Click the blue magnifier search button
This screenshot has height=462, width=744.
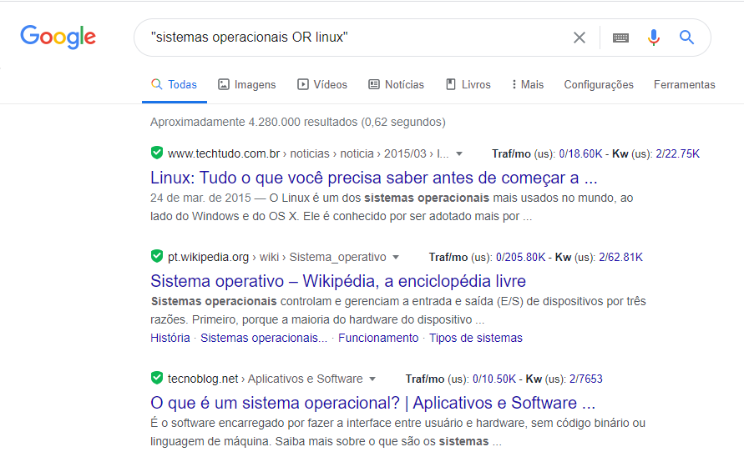[686, 37]
